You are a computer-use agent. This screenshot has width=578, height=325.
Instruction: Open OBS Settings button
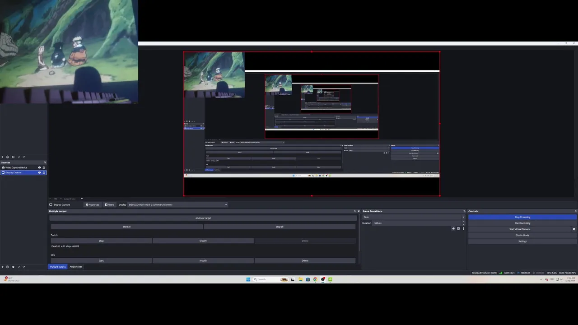[522, 241]
